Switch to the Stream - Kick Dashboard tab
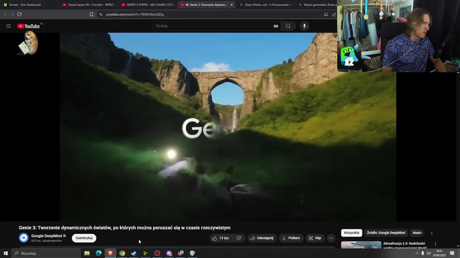Image resolution: width=460 pixels, height=258 pixels. (29, 5)
